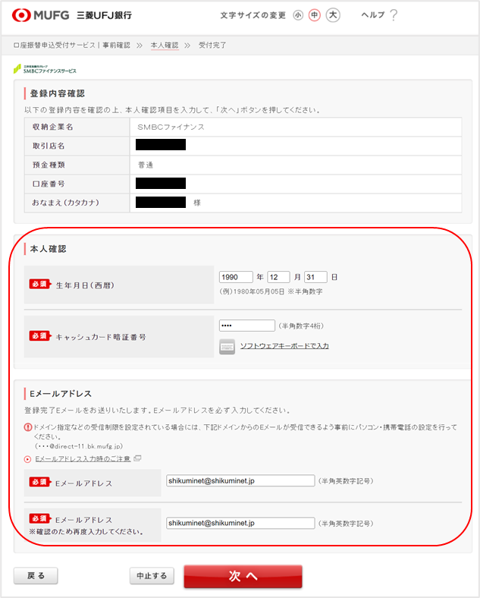Click the red circle icon before Eメールアドレス入力時のご注意
The width and height of the screenshot is (480, 598).
click(x=28, y=459)
